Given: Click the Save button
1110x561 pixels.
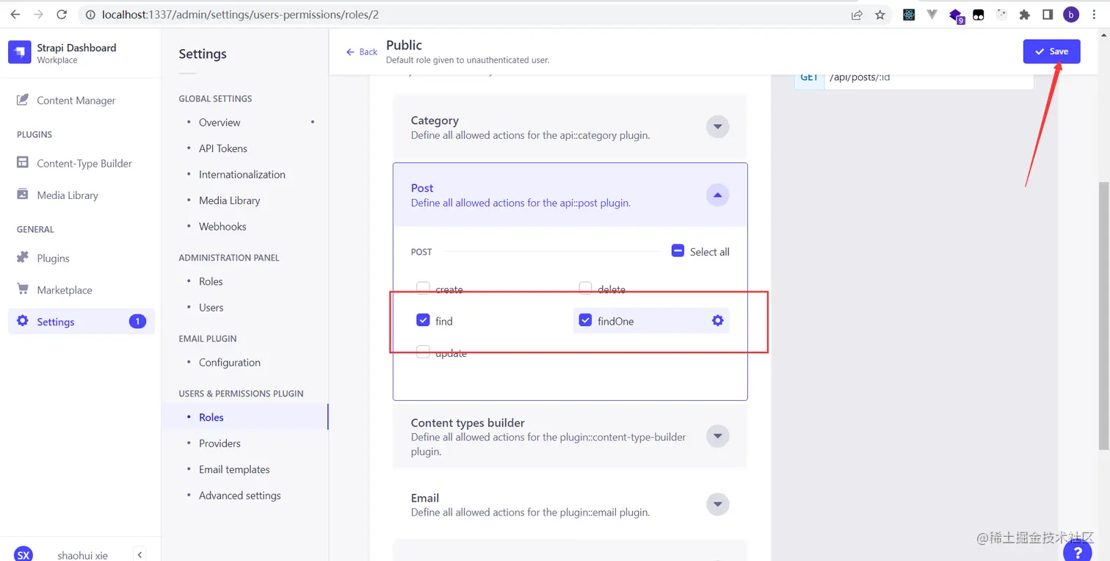Looking at the screenshot, I should (x=1051, y=51).
